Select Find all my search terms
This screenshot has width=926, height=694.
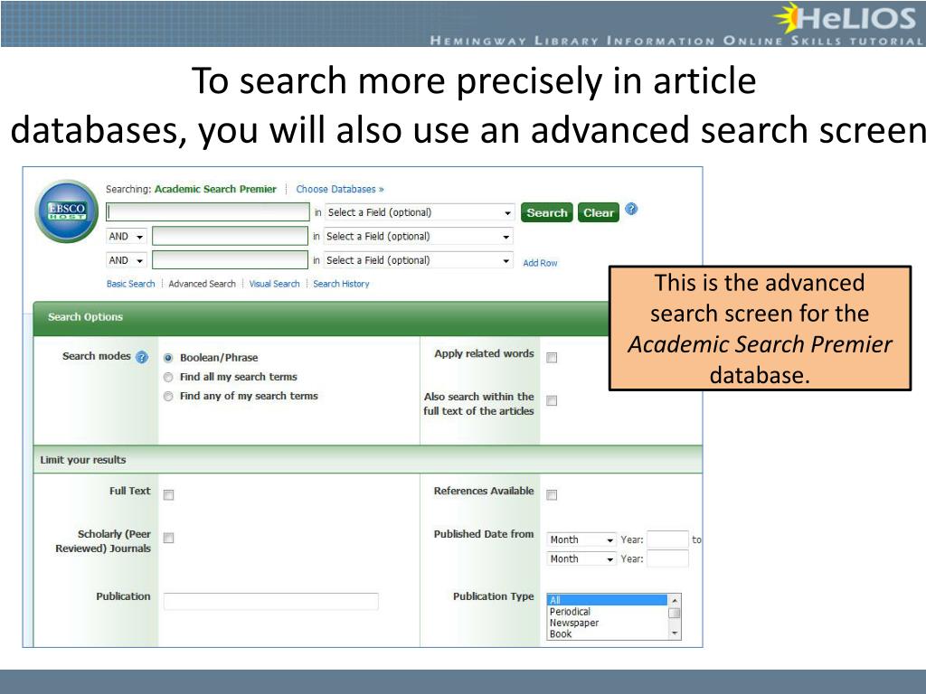(x=168, y=377)
